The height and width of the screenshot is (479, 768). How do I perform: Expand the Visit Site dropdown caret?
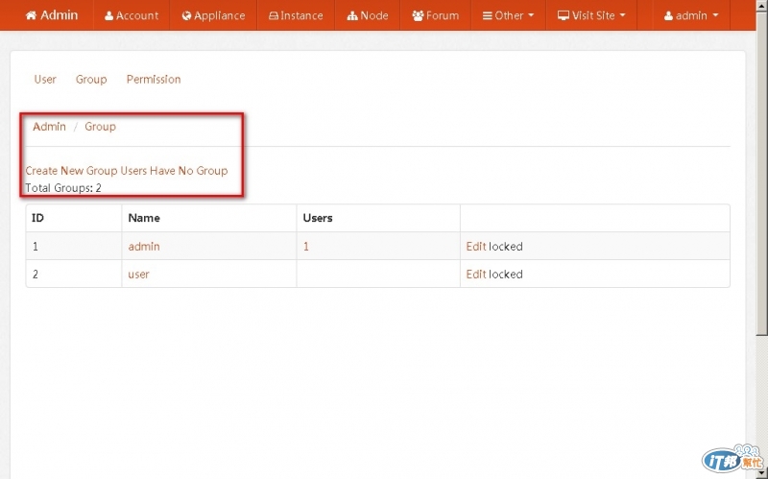coord(622,15)
